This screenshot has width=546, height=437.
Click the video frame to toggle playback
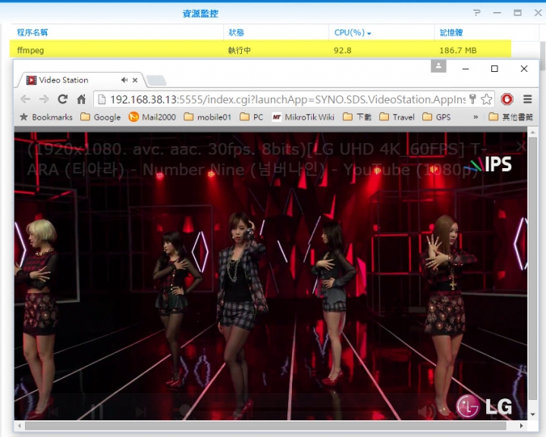click(x=271, y=276)
